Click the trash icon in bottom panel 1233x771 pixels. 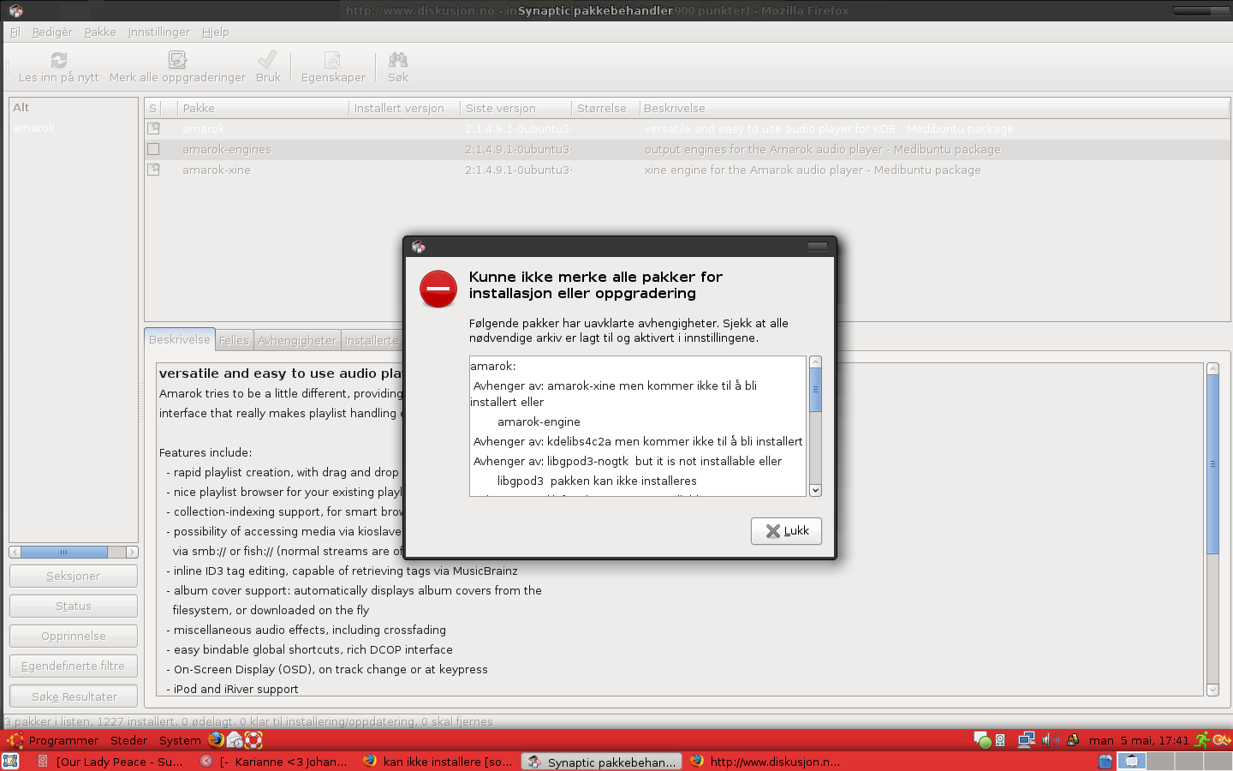tap(1105, 761)
